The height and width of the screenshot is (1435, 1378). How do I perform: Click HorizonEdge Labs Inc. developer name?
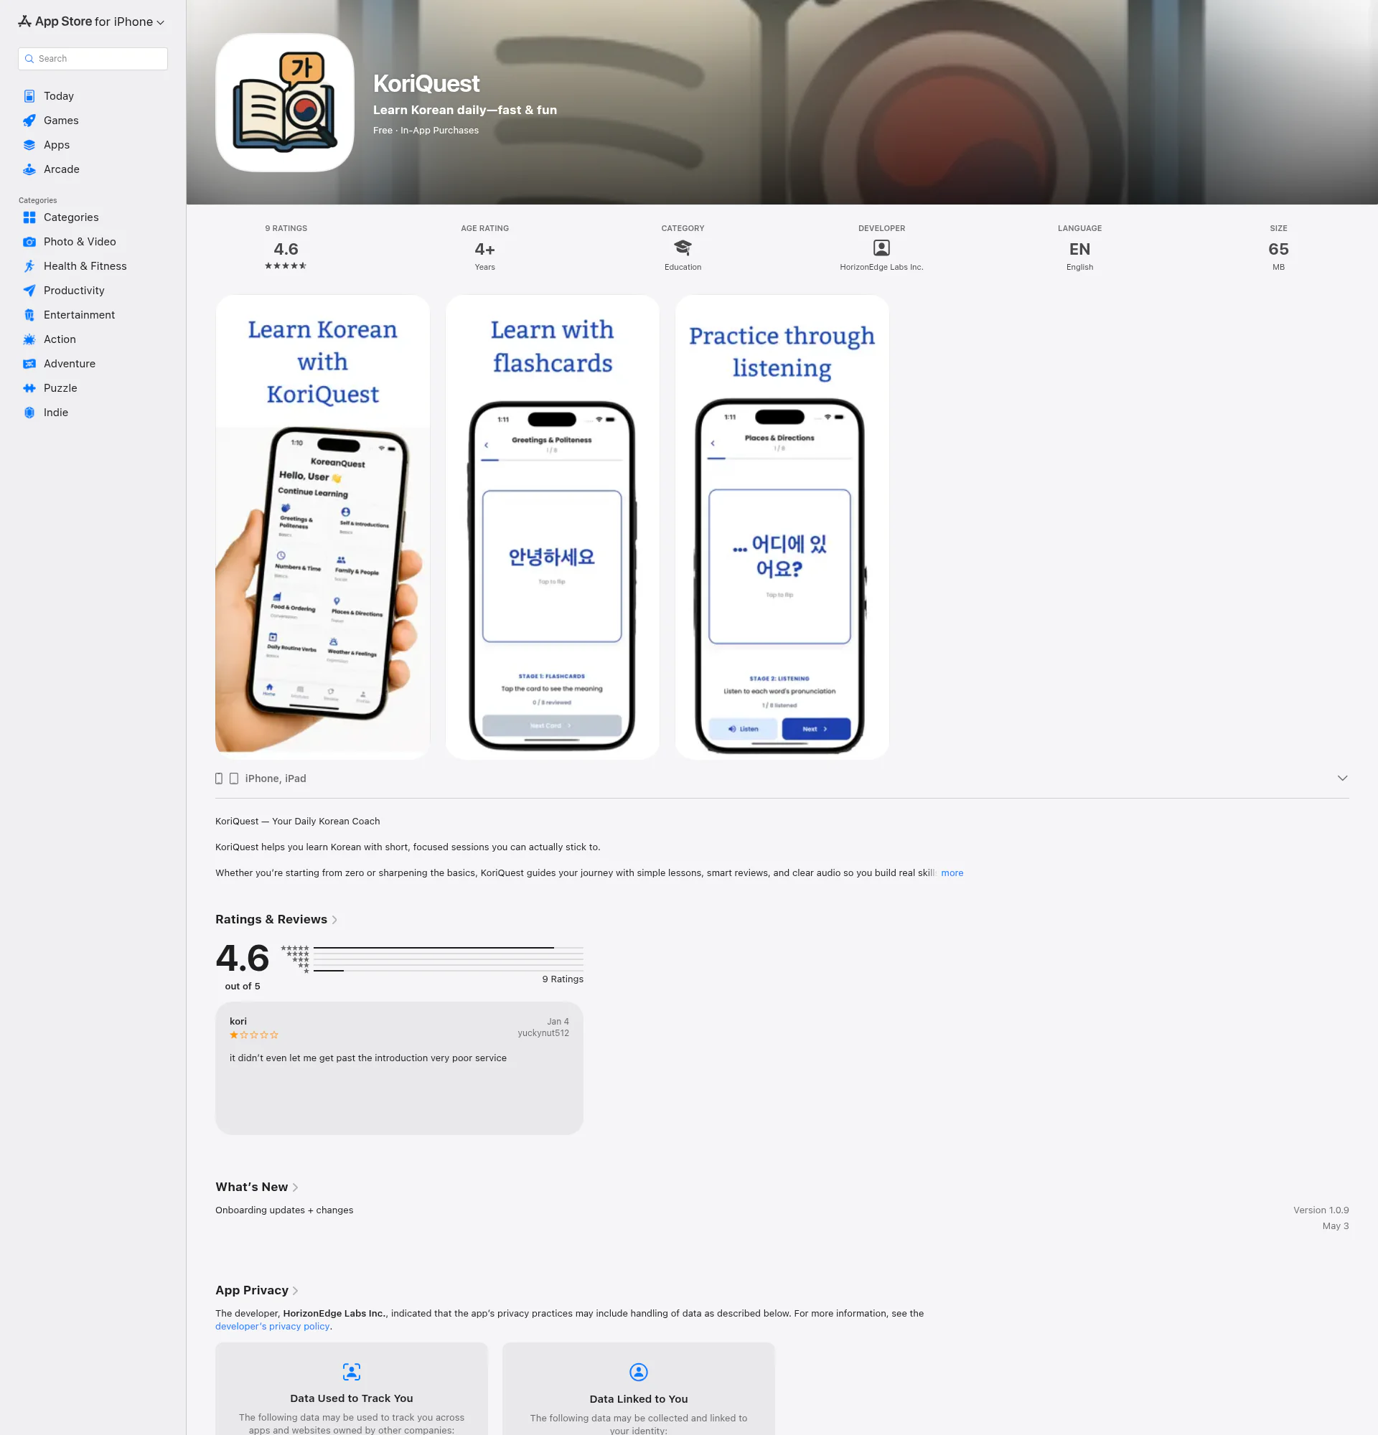881,267
